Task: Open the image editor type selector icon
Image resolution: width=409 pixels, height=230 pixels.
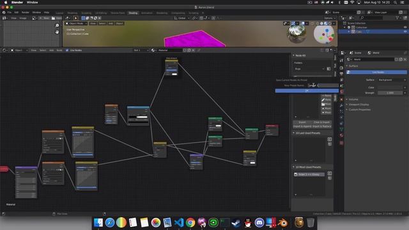Action: 4,18
